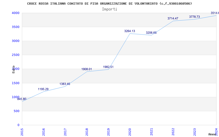Screen dimensions: 219x137
Task: Click the 2016 x-axis label
Action: coord(44,132)
